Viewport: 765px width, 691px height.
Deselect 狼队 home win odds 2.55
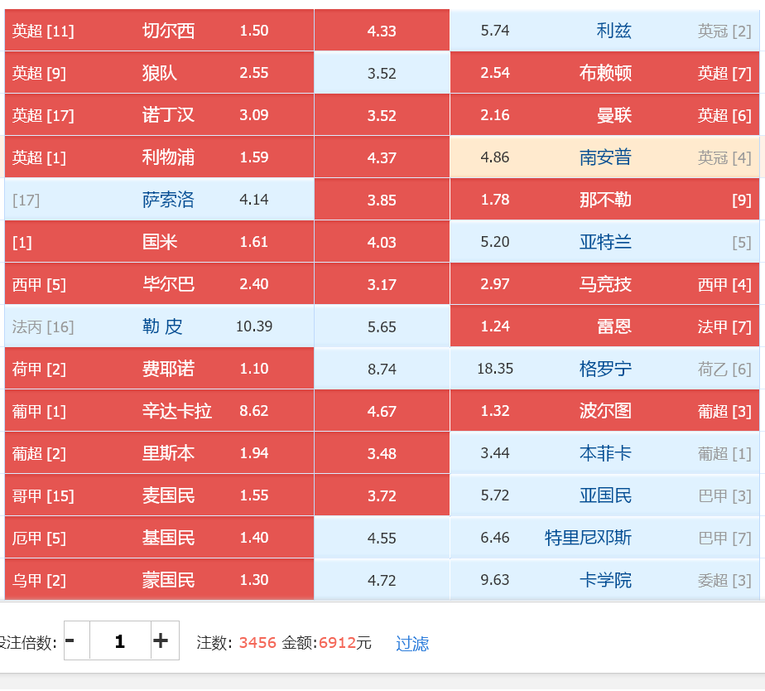pyautogui.click(x=159, y=73)
